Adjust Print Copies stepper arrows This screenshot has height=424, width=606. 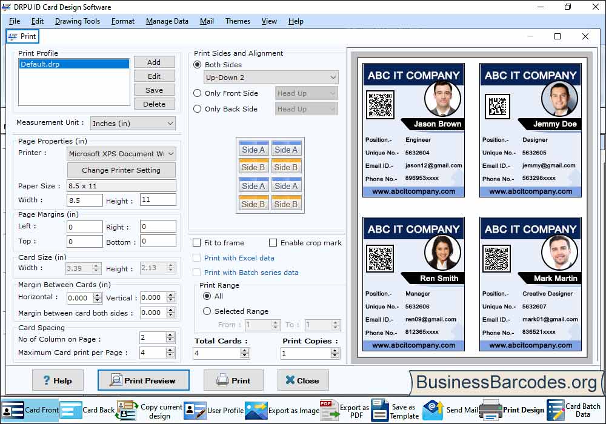335,353
